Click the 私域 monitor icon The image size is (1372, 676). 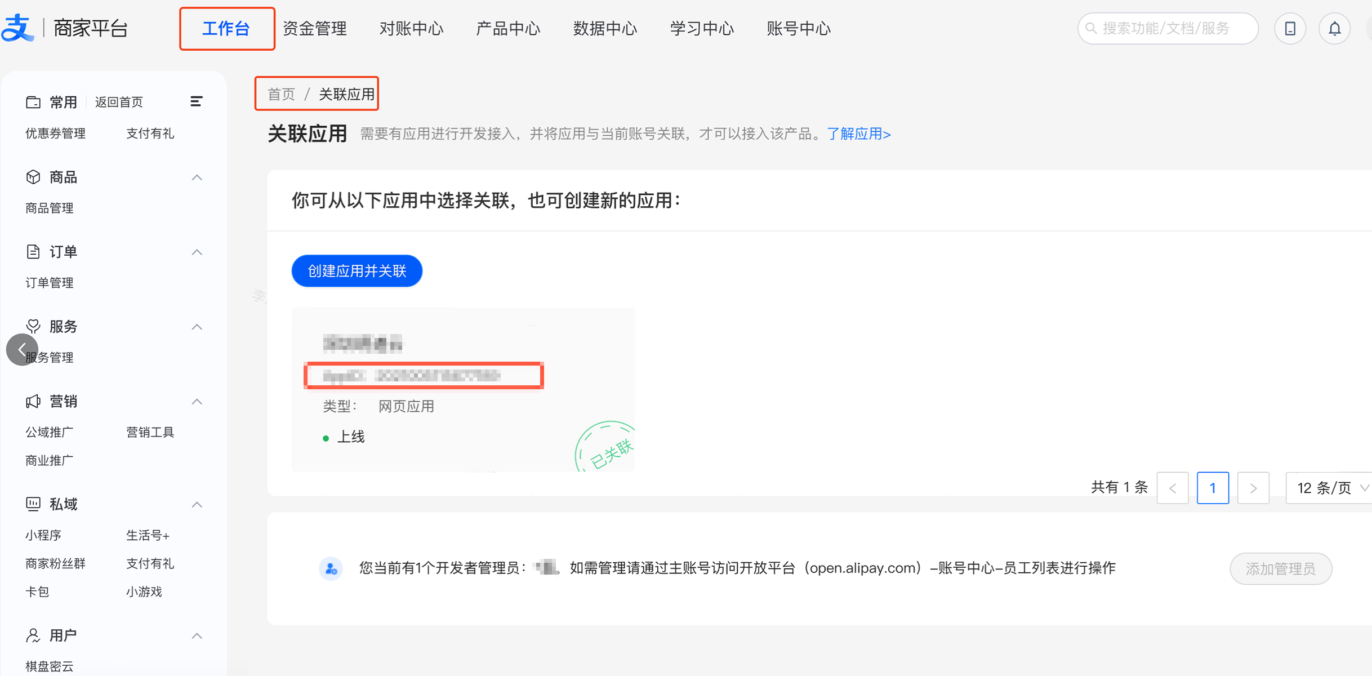[x=33, y=504]
